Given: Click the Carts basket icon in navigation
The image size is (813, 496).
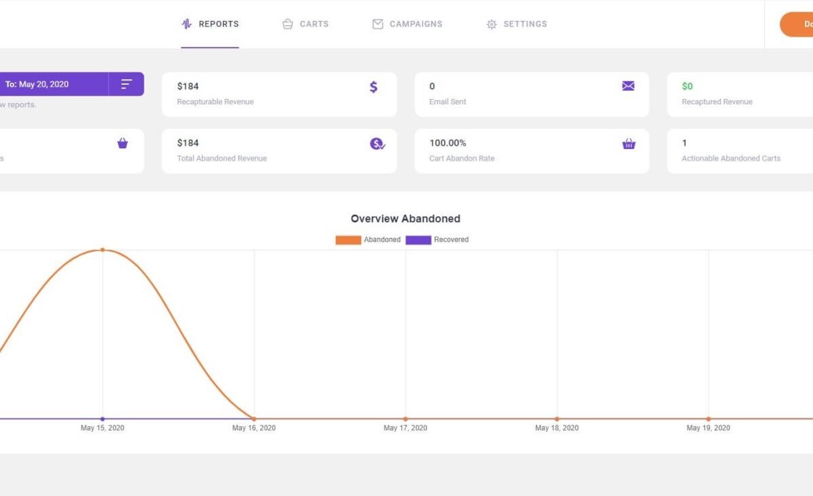Looking at the screenshot, I should [x=287, y=24].
